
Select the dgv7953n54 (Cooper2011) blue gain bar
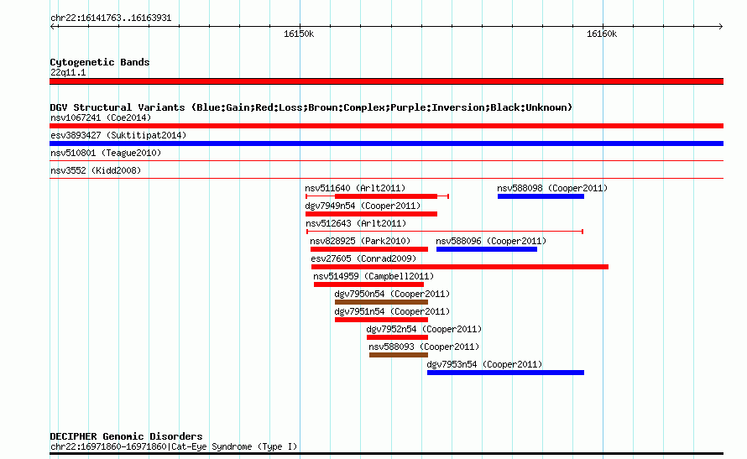[505, 373]
